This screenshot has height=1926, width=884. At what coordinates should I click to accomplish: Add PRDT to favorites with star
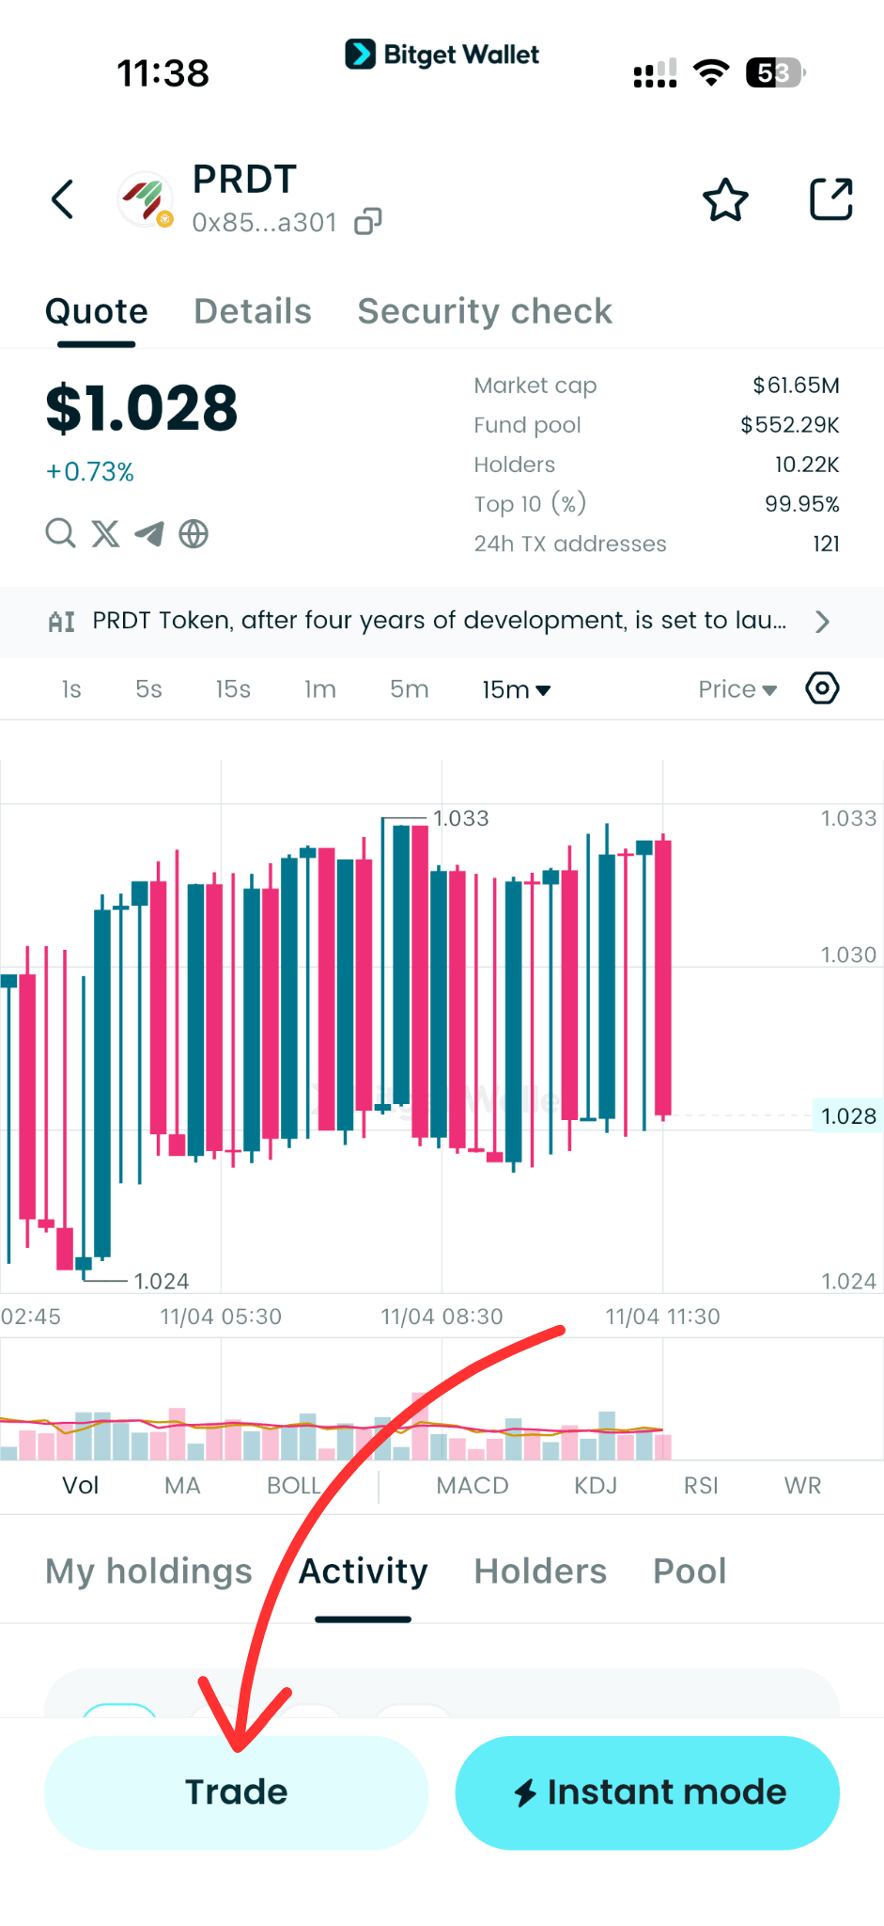[x=725, y=199]
